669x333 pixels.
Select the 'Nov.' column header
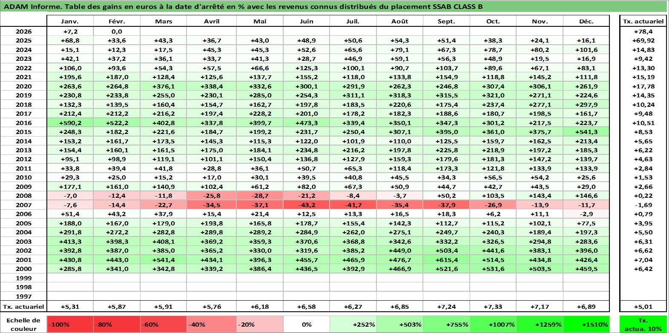[x=540, y=21]
